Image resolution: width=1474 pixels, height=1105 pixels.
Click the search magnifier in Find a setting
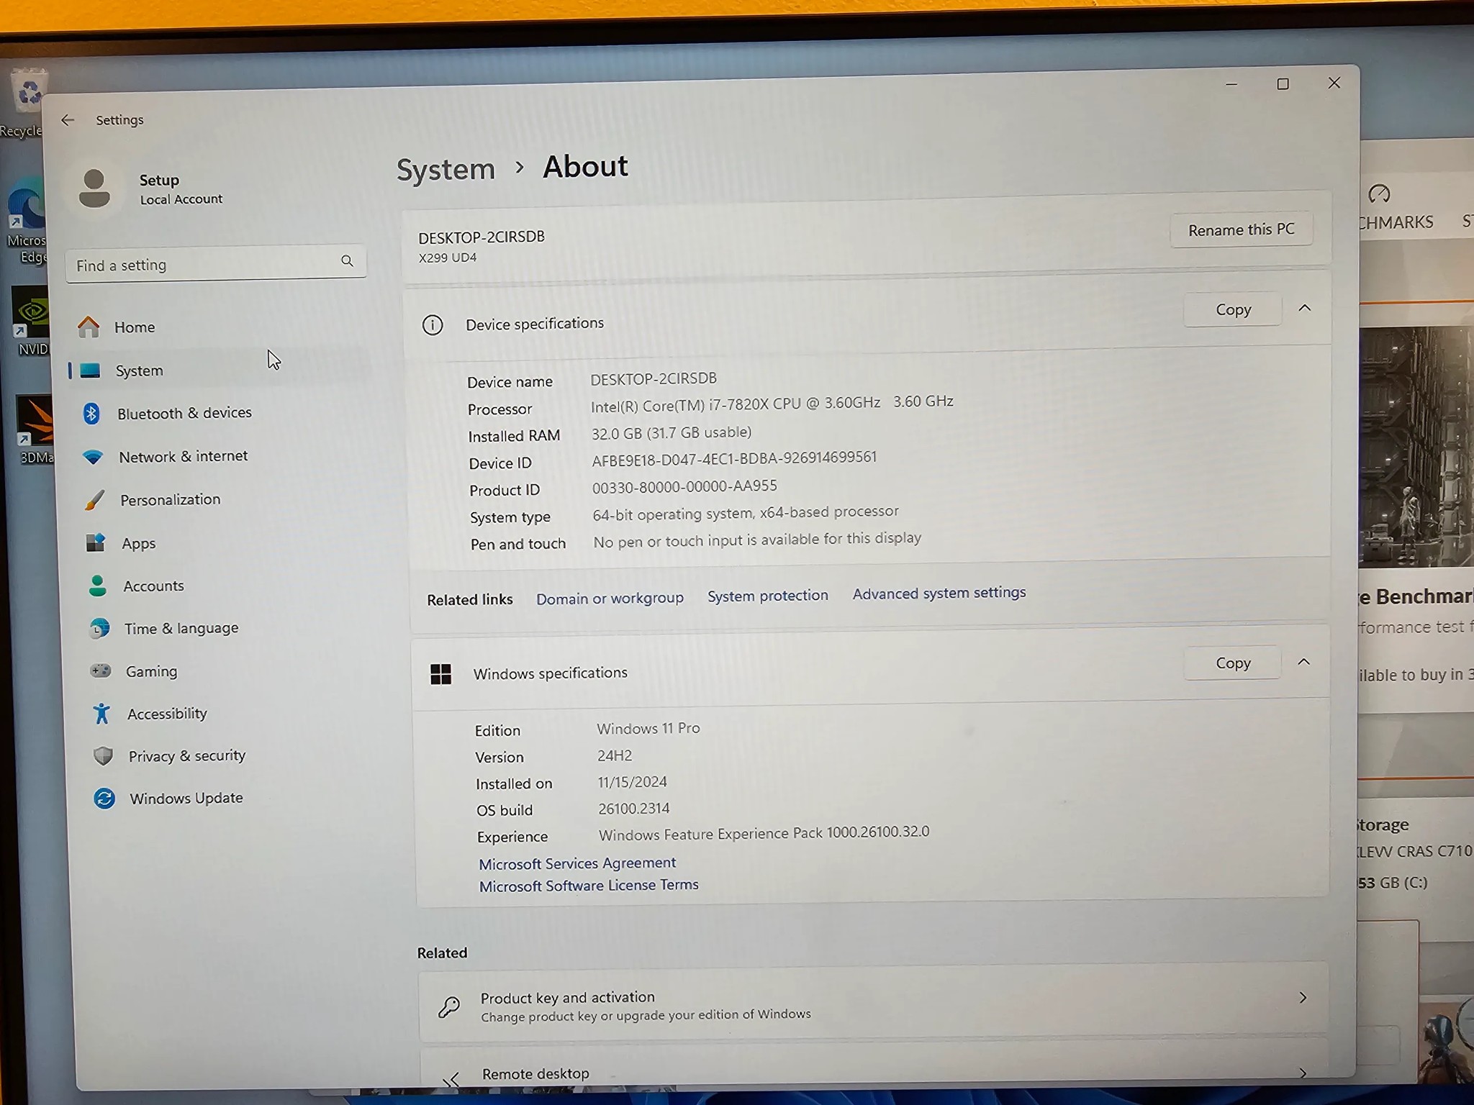(348, 261)
